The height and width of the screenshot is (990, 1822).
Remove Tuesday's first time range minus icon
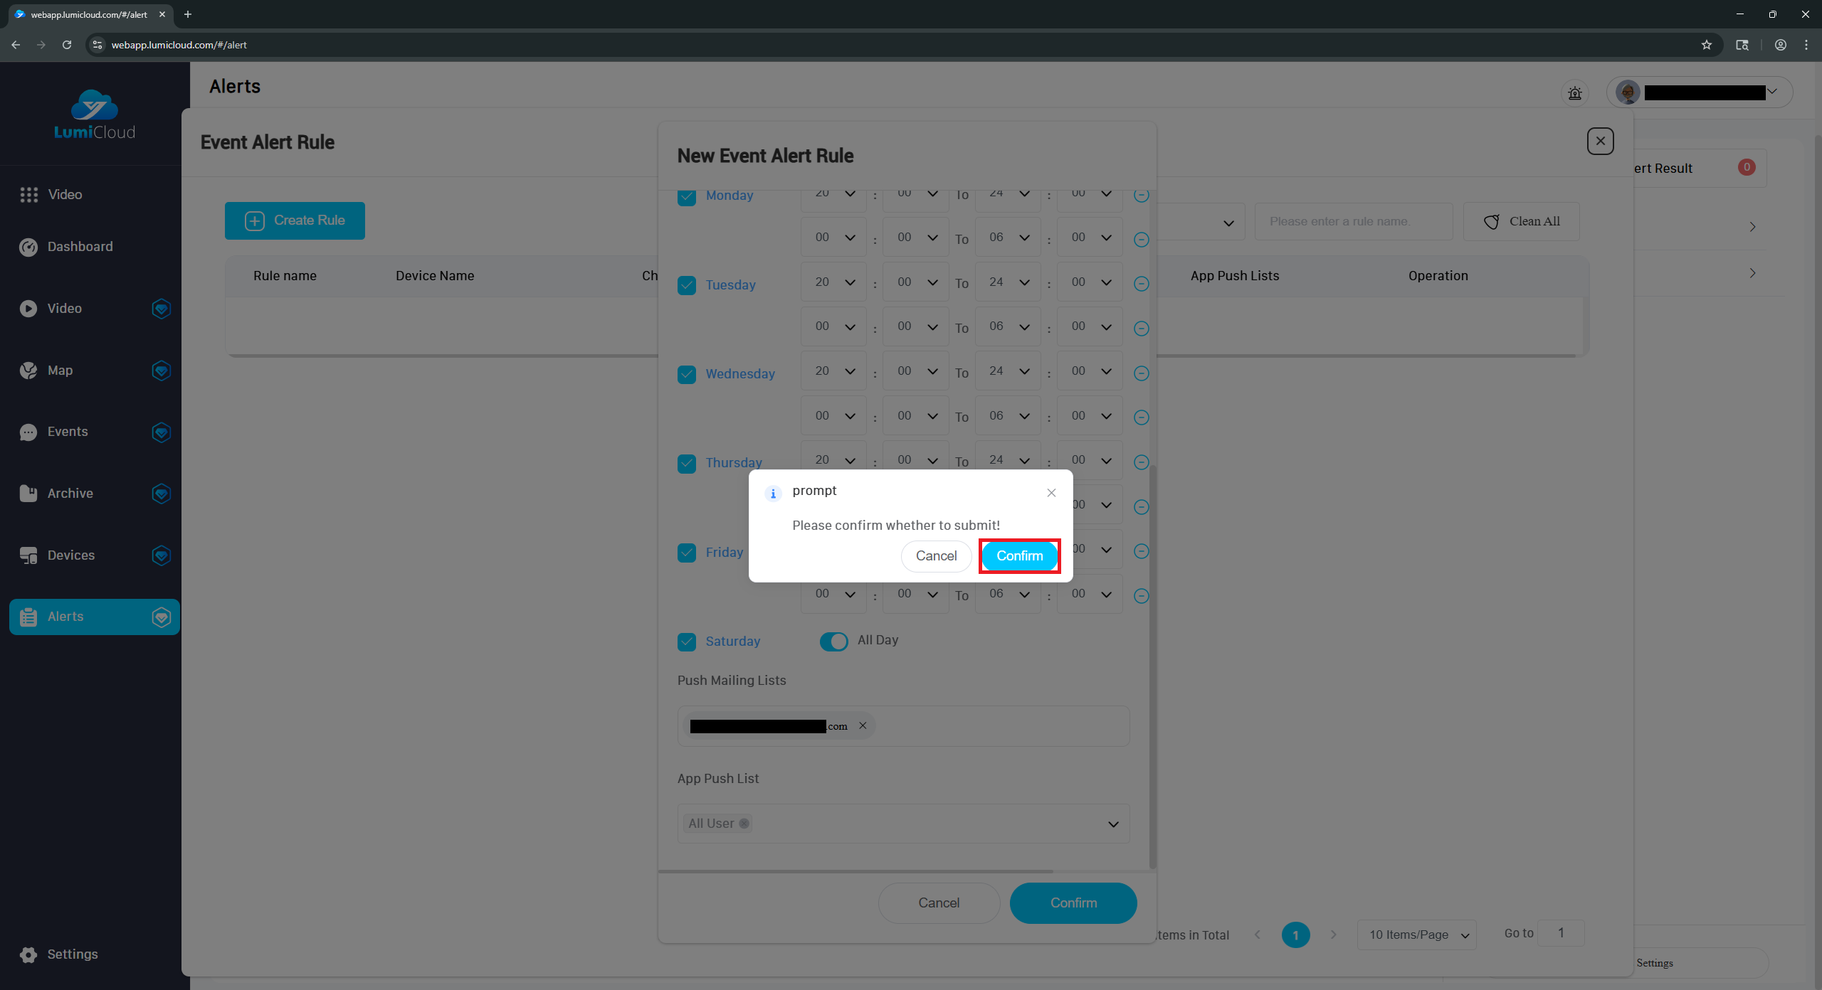click(1141, 284)
